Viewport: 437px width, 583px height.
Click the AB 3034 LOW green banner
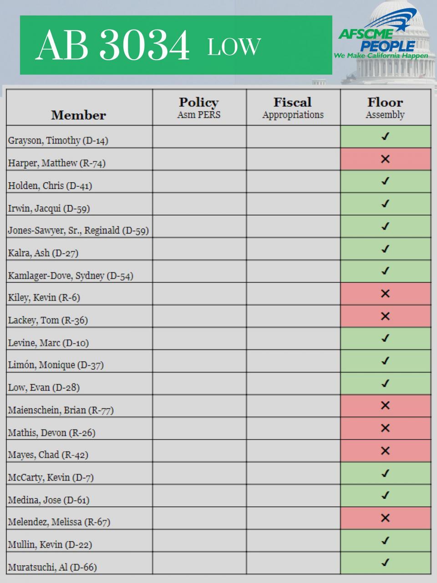point(176,45)
